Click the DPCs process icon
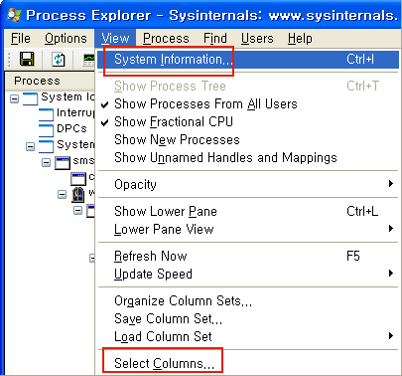 pos(46,130)
